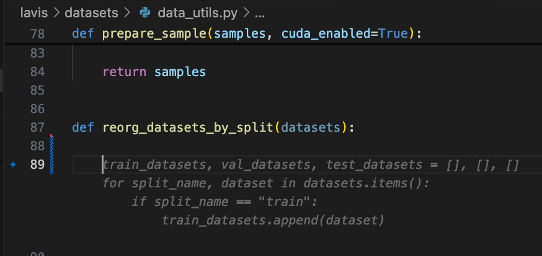Click the train_datasets.append(dataset) suggestion
Viewport: 542px width, 256px height.
coord(273,220)
